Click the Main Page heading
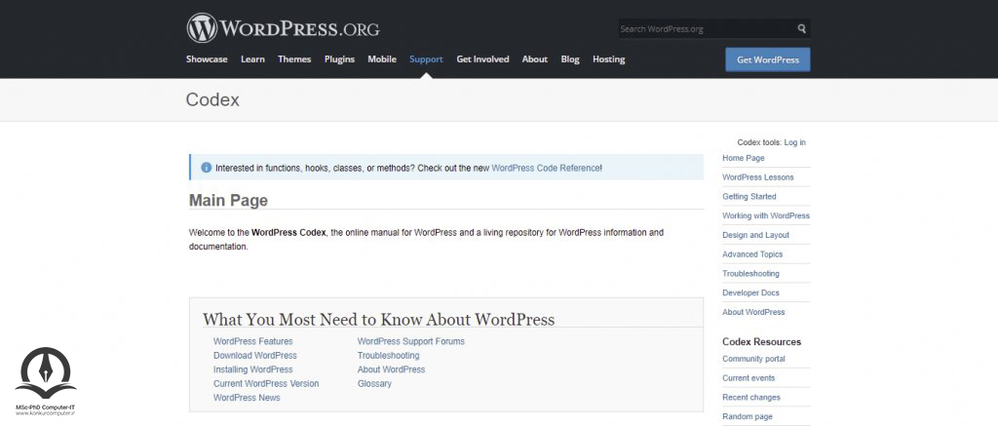This screenshot has height=426, width=998. tap(228, 200)
